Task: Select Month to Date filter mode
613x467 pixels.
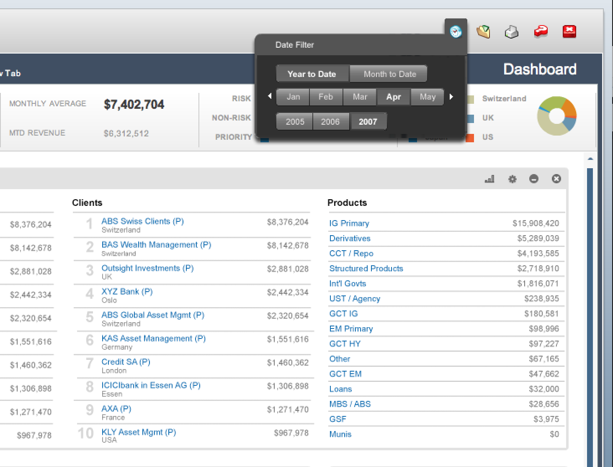Action: coord(389,74)
